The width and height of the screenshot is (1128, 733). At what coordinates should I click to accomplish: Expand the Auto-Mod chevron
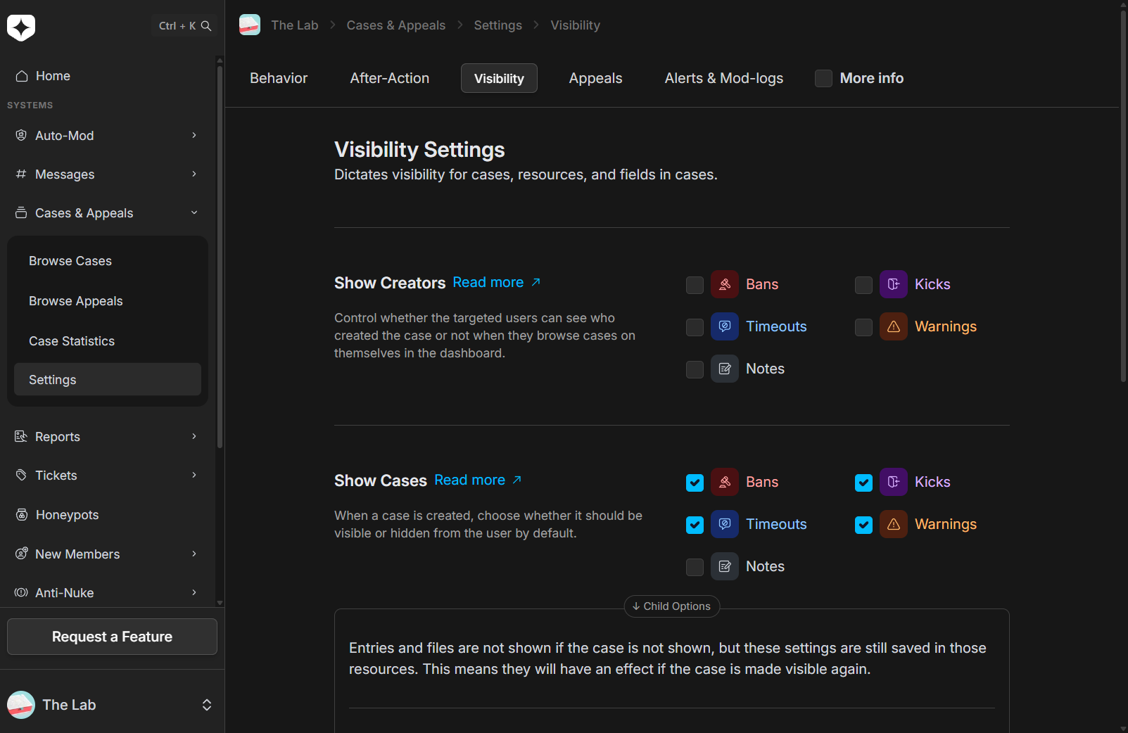pyautogui.click(x=194, y=135)
